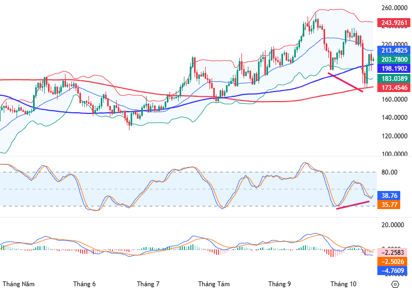Click the blue 38.76 stochastic value label

click(x=389, y=196)
